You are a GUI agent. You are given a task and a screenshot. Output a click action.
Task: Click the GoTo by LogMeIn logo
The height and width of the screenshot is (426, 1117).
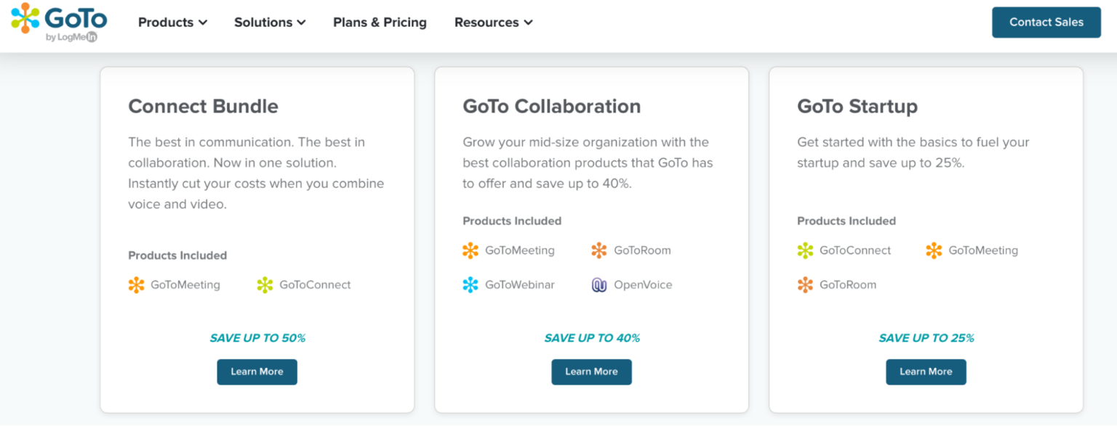(x=59, y=22)
